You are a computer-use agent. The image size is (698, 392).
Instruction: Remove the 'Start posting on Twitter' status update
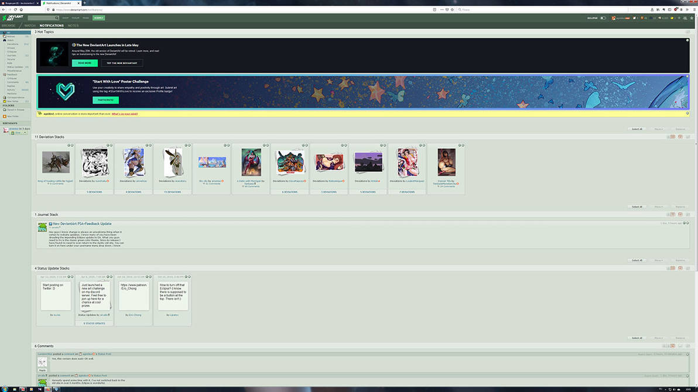point(72,277)
